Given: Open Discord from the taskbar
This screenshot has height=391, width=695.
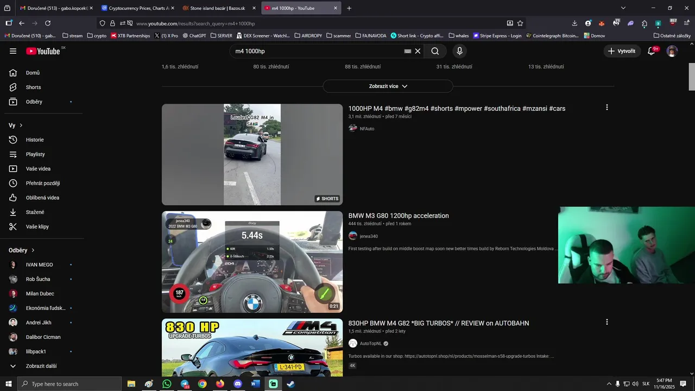Looking at the screenshot, I should (x=238, y=384).
